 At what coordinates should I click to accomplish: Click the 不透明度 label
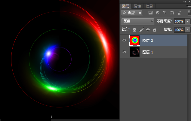(x=164, y=21)
